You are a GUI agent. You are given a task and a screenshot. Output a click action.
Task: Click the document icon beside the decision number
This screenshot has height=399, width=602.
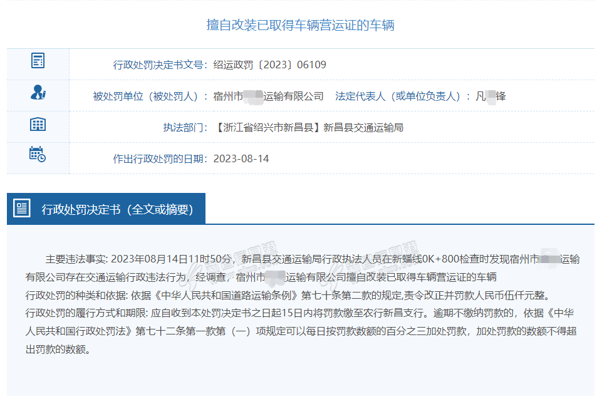pos(38,61)
